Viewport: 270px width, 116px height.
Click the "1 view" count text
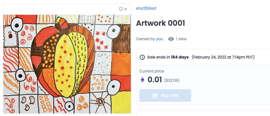click(x=181, y=39)
